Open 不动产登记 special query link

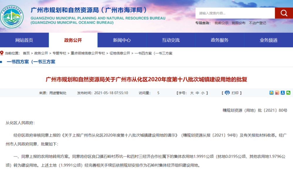click(257, 23)
